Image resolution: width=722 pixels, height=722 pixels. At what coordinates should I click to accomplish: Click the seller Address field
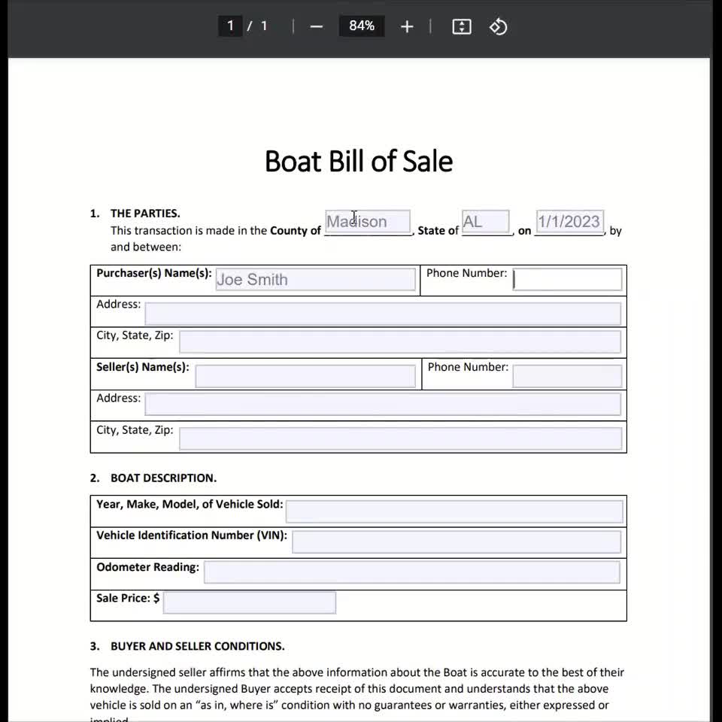[x=384, y=404]
